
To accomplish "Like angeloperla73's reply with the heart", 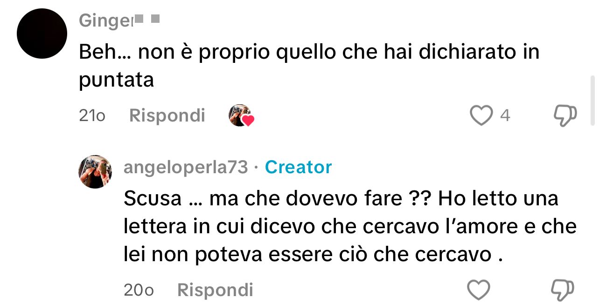I will (x=479, y=290).
